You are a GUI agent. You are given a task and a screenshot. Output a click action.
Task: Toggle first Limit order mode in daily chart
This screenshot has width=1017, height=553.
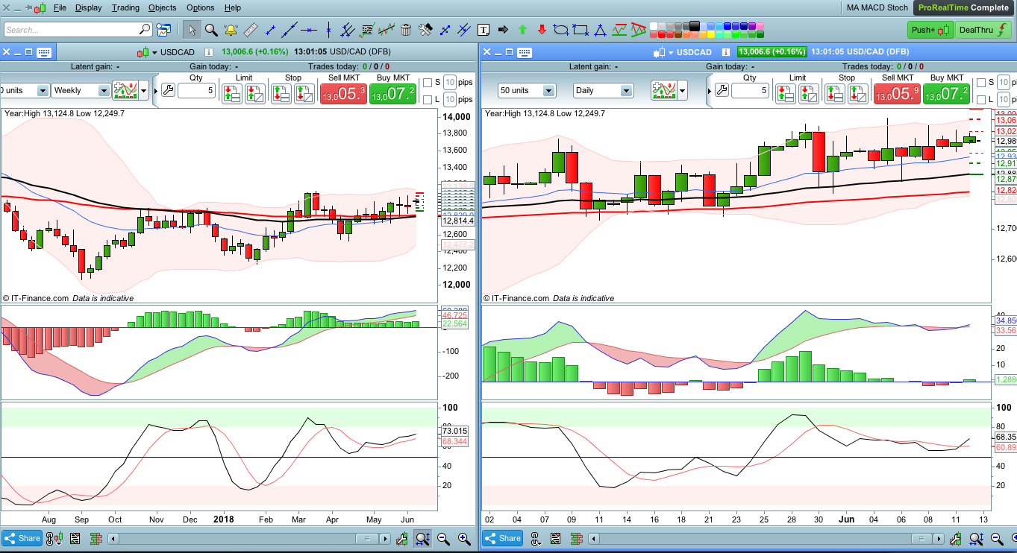[x=786, y=93]
